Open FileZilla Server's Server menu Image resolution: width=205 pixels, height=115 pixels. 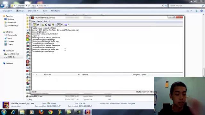40,21
